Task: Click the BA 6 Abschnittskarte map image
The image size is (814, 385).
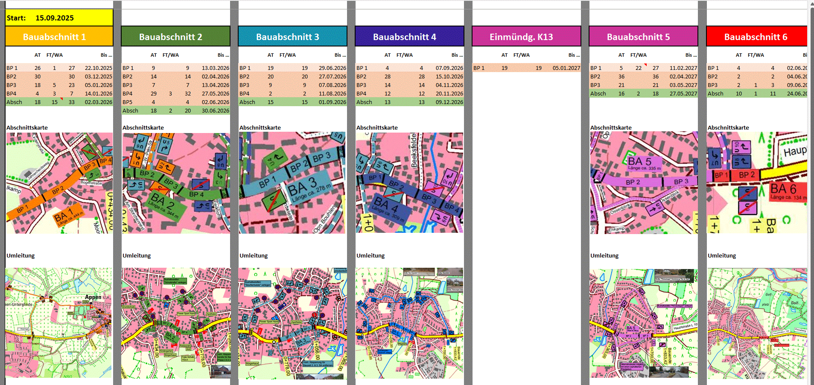Action: click(x=756, y=183)
